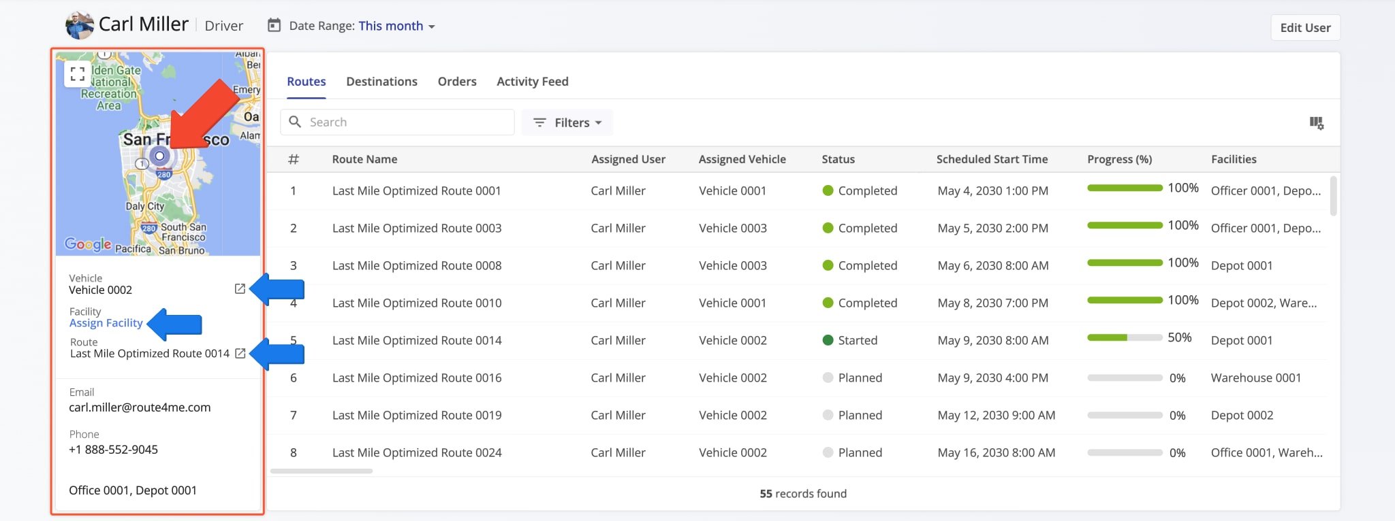
Task: Click the Assigned User column header
Action: click(x=628, y=159)
